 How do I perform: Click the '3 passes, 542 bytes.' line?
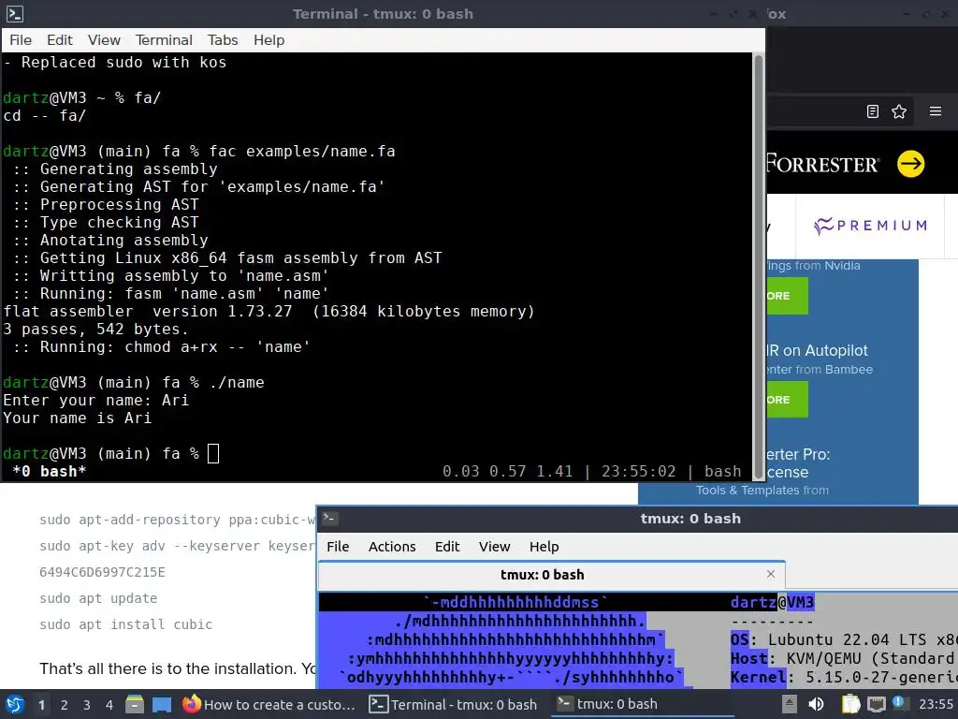(x=96, y=329)
